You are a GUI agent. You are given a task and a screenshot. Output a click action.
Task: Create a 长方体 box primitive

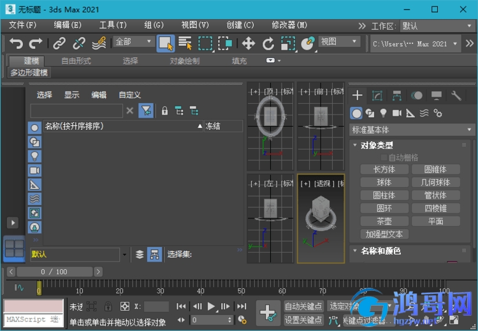(x=384, y=169)
